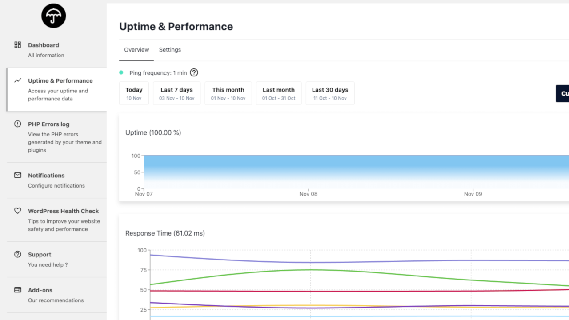The width and height of the screenshot is (569, 320).
Task: Choose the This month date range
Action: [228, 93]
